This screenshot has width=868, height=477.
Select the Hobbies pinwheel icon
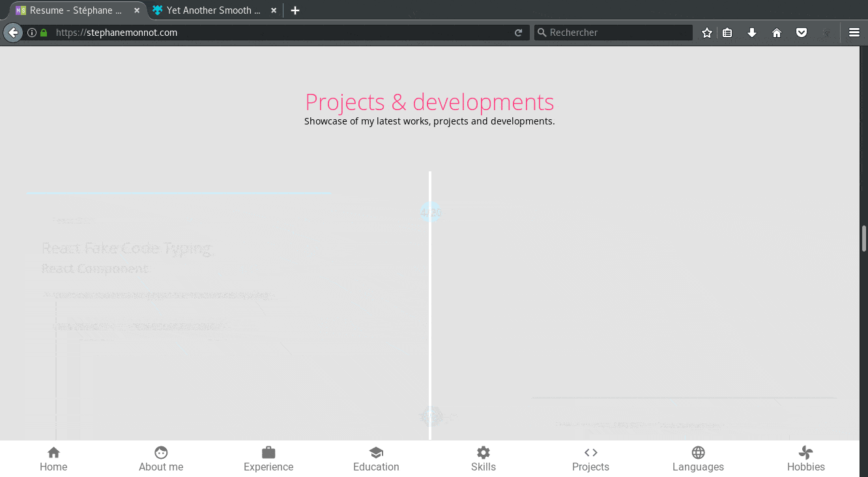[806, 452]
